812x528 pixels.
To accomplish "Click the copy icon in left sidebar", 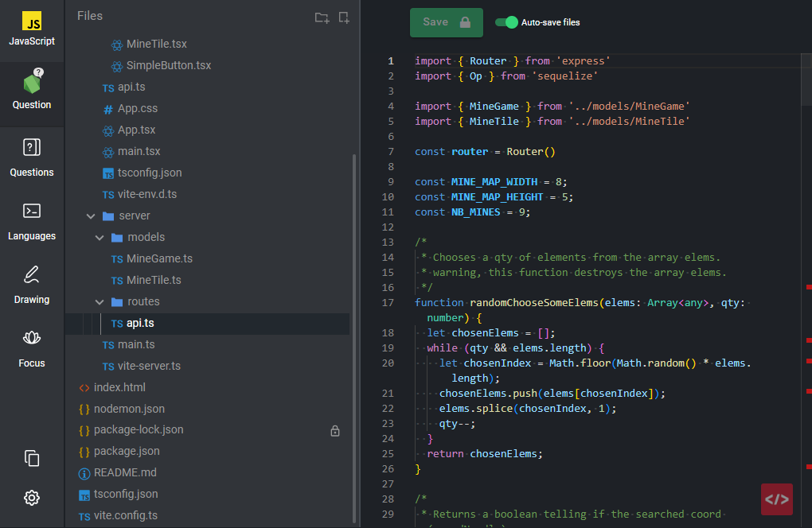I will coord(32,458).
